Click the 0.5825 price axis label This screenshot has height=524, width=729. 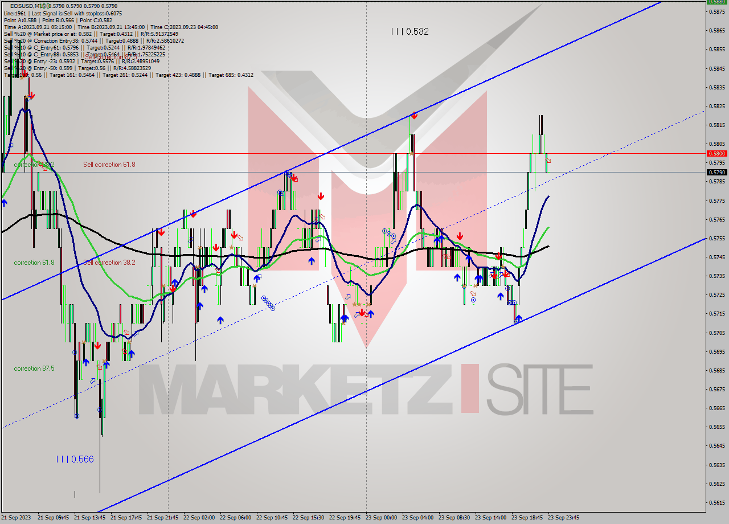tap(718, 106)
